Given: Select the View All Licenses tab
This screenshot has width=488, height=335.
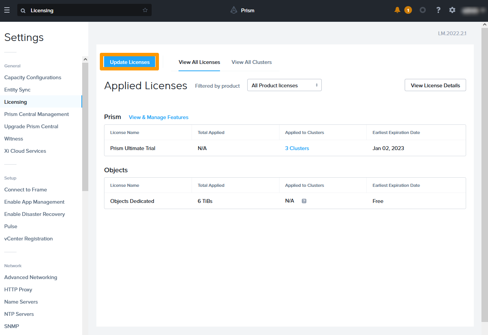Looking at the screenshot, I should tap(199, 62).
